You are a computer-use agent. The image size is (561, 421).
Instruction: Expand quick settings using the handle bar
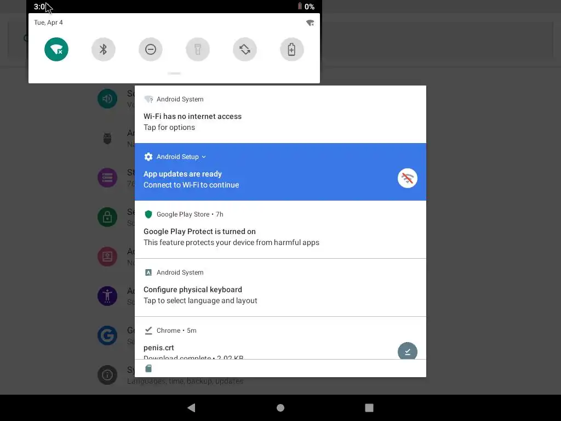pyautogui.click(x=174, y=73)
